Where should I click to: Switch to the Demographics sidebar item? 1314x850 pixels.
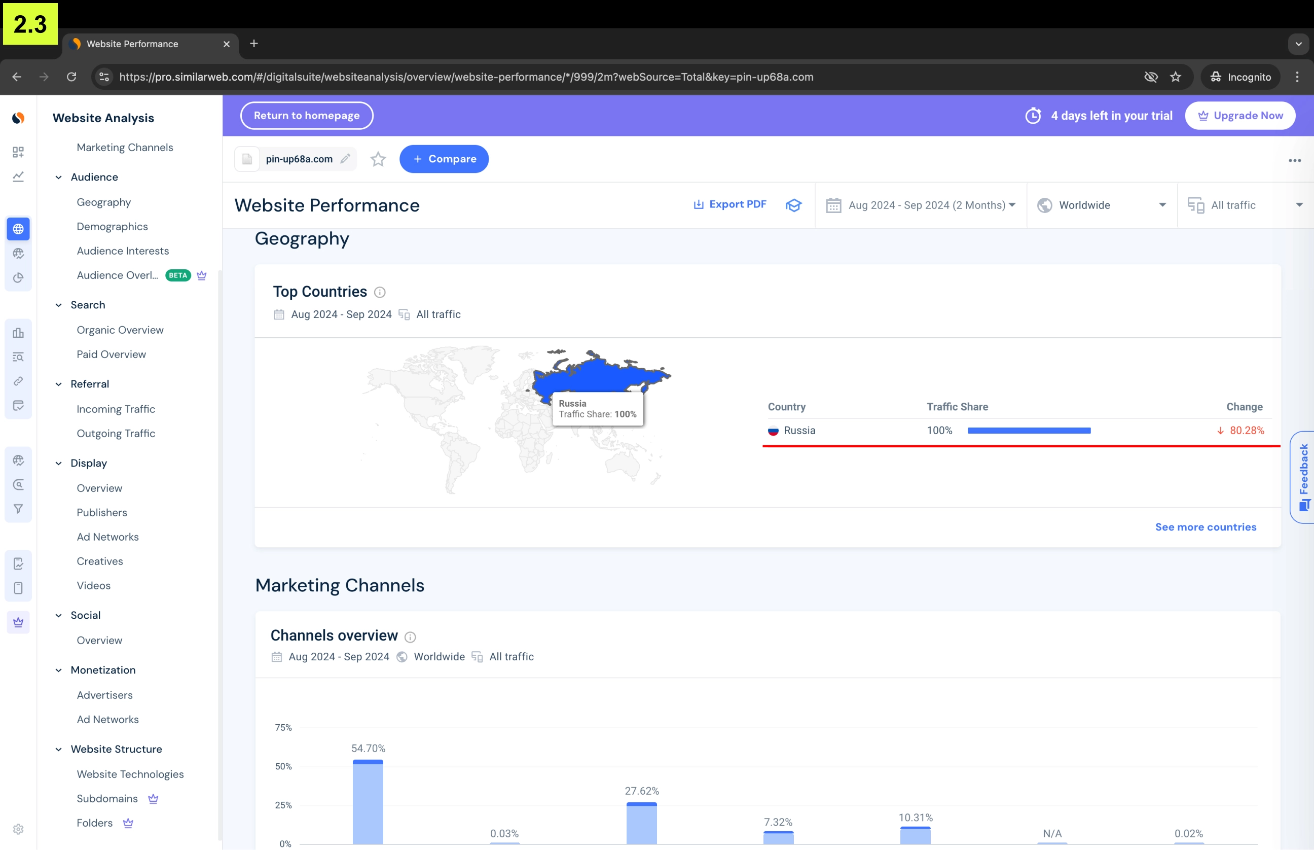click(x=112, y=226)
